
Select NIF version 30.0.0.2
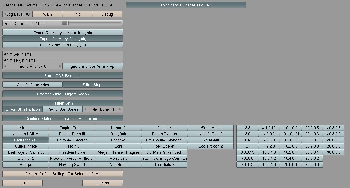pos(333,152)
